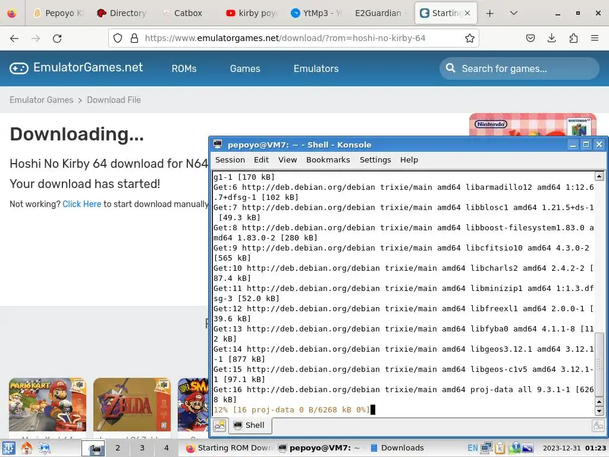The width and height of the screenshot is (609, 457).
Task: Switch to virtual desktop 3
Action: coord(142,448)
